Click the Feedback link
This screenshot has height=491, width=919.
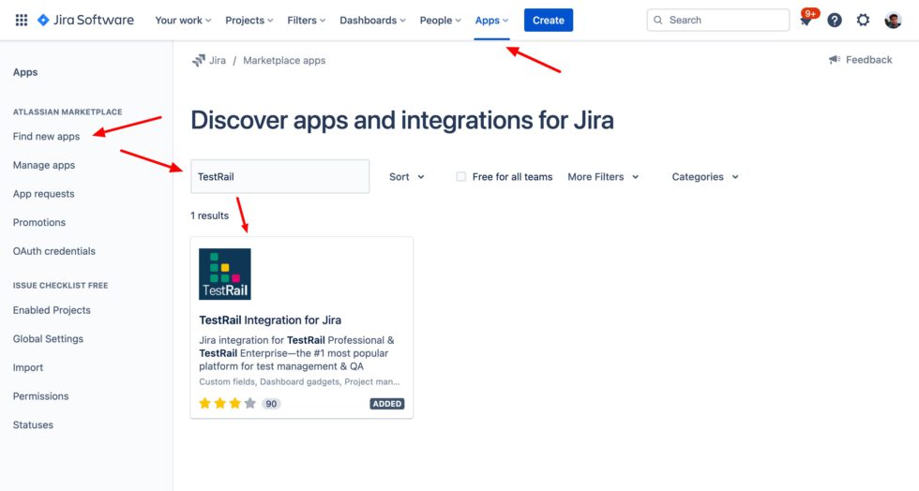tap(868, 60)
